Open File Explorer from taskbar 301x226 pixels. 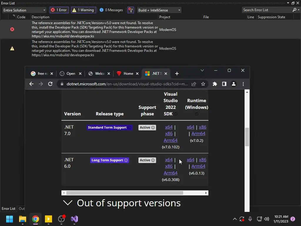pyautogui.click(x=22, y=219)
